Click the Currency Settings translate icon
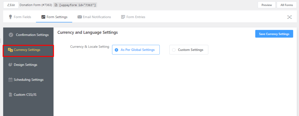Screen dimensions: 299x116 pos(10,50)
